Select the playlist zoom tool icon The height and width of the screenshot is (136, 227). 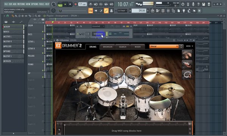coord(36,16)
